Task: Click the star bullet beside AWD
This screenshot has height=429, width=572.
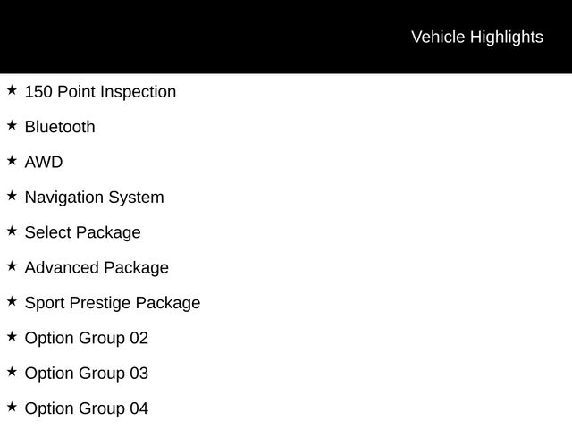Action: (x=12, y=161)
